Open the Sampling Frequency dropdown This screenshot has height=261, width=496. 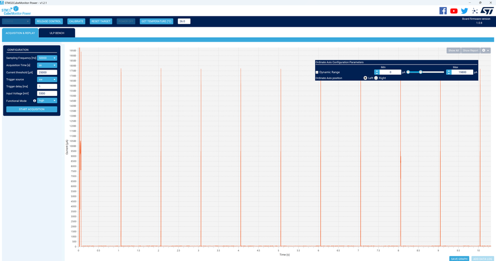pyautogui.click(x=47, y=58)
